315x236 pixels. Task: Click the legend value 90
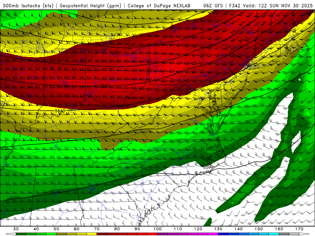[x=137, y=229]
